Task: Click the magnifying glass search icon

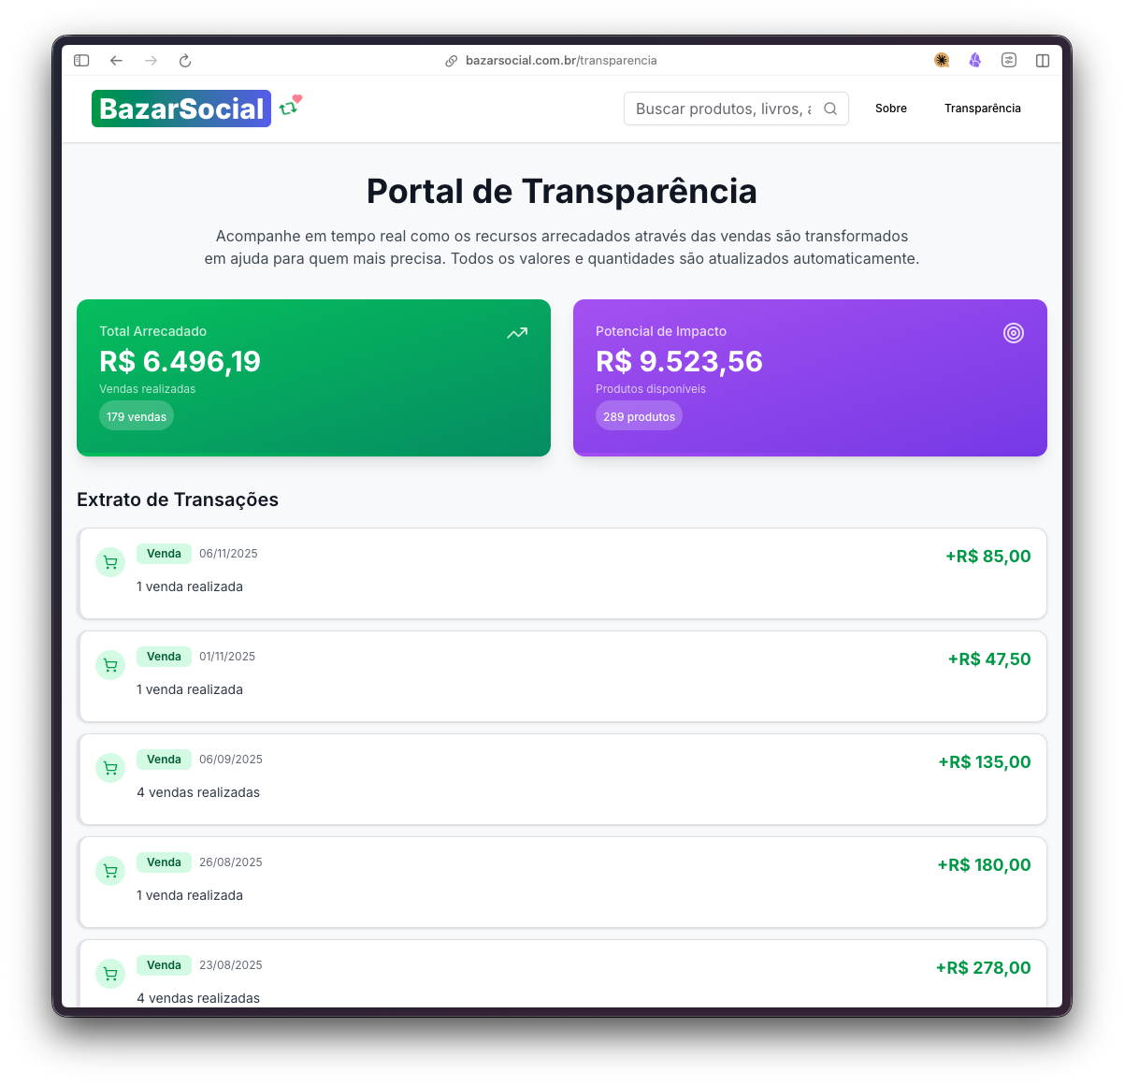Action: (830, 109)
